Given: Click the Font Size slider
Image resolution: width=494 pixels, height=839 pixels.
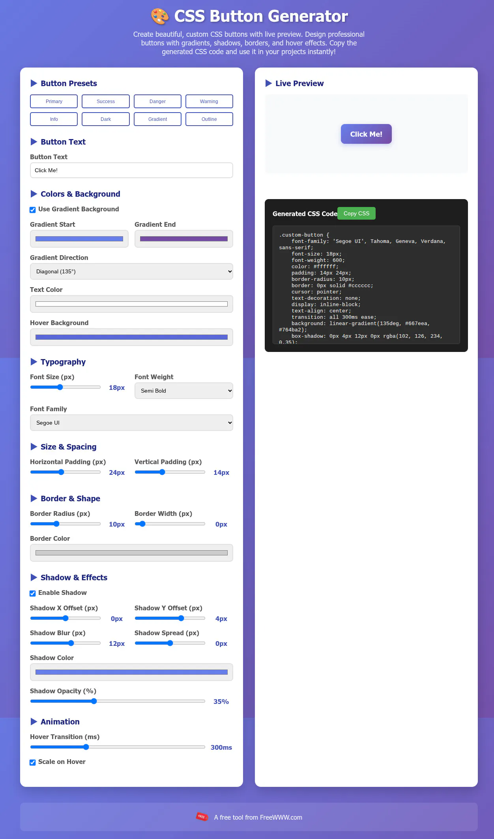Looking at the screenshot, I should coord(65,387).
